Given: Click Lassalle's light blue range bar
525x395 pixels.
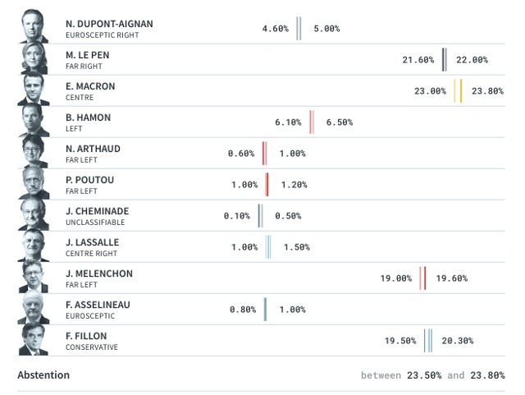Looking at the screenshot, I should [x=268, y=247].
